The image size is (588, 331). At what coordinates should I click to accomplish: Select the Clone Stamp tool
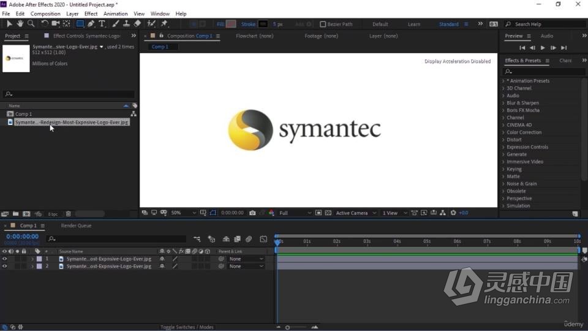(126, 24)
